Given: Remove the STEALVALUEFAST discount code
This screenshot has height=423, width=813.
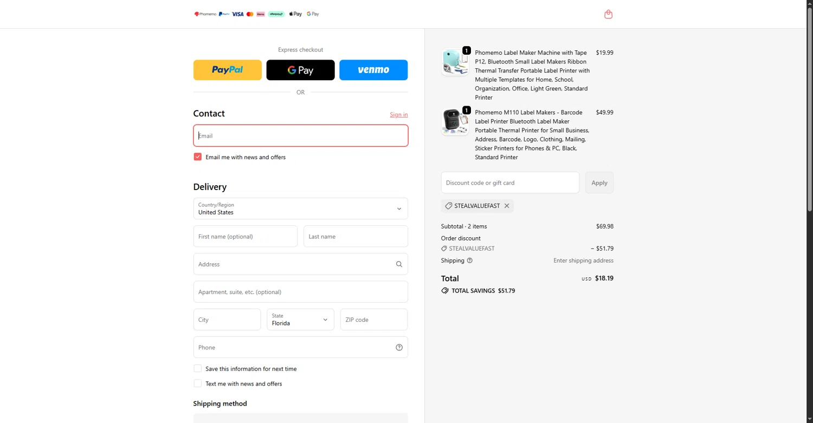Looking at the screenshot, I should click(507, 206).
